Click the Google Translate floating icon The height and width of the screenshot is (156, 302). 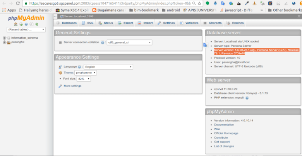coord(205,45)
